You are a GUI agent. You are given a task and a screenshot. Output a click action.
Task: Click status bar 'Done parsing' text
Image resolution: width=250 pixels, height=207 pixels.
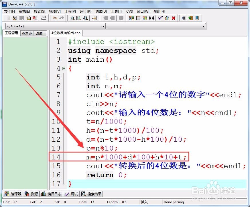174,202
